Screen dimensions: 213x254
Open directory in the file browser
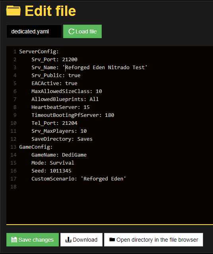coord(153,240)
